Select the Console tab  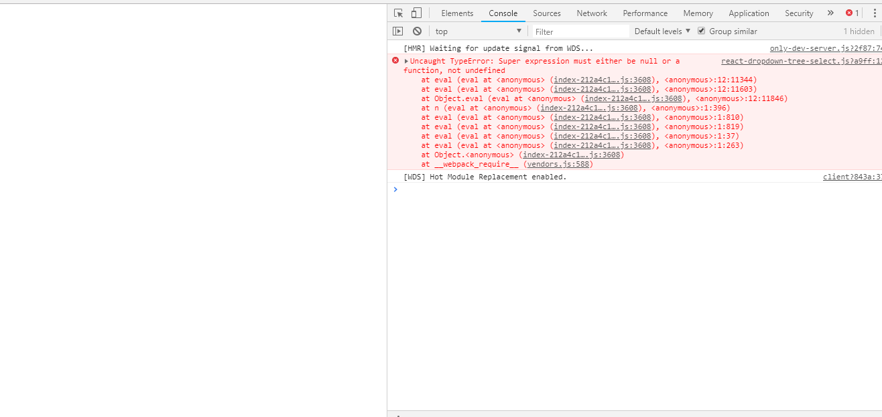[503, 13]
